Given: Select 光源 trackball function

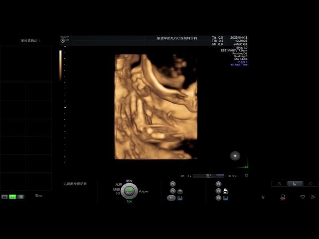Looking at the screenshot, I should pos(118,184).
